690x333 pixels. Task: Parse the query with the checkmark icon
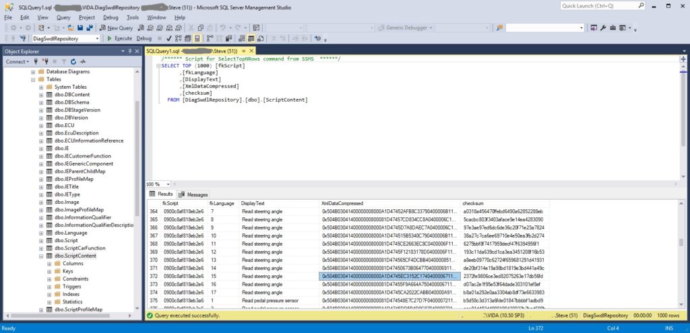168,38
